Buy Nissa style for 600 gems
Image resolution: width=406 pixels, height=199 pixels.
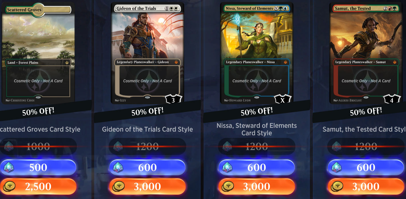click(x=256, y=168)
